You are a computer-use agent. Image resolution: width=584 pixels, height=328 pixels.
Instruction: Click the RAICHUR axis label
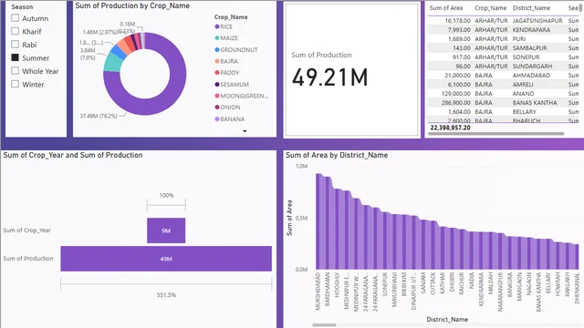click(x=462, y=283)
